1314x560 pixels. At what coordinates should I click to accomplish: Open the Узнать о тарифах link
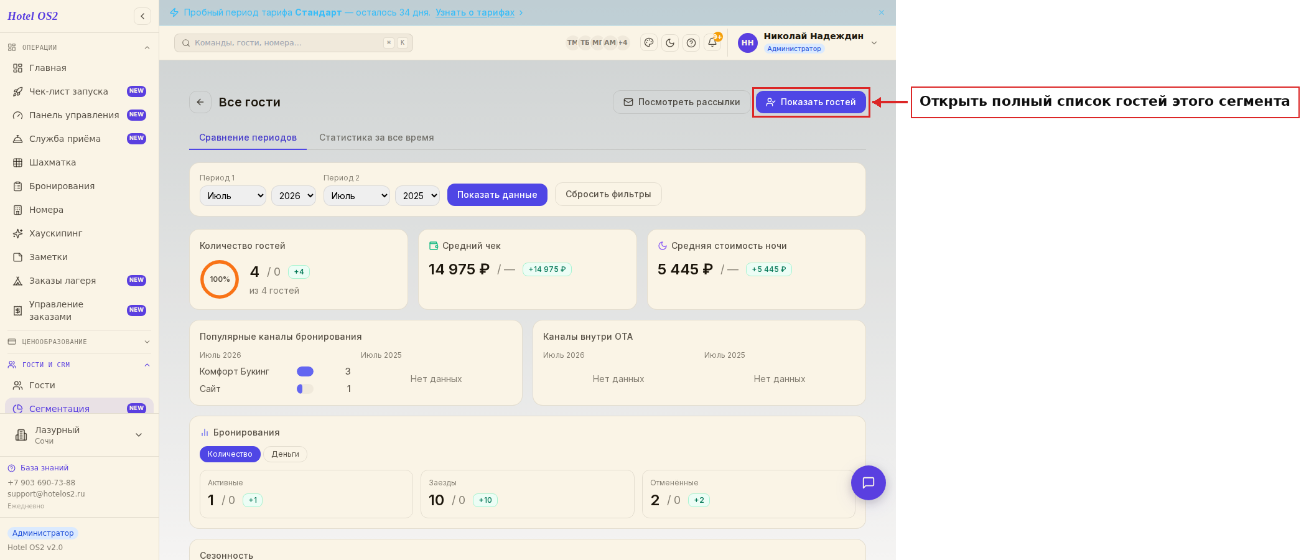click(x=475, y=12)
